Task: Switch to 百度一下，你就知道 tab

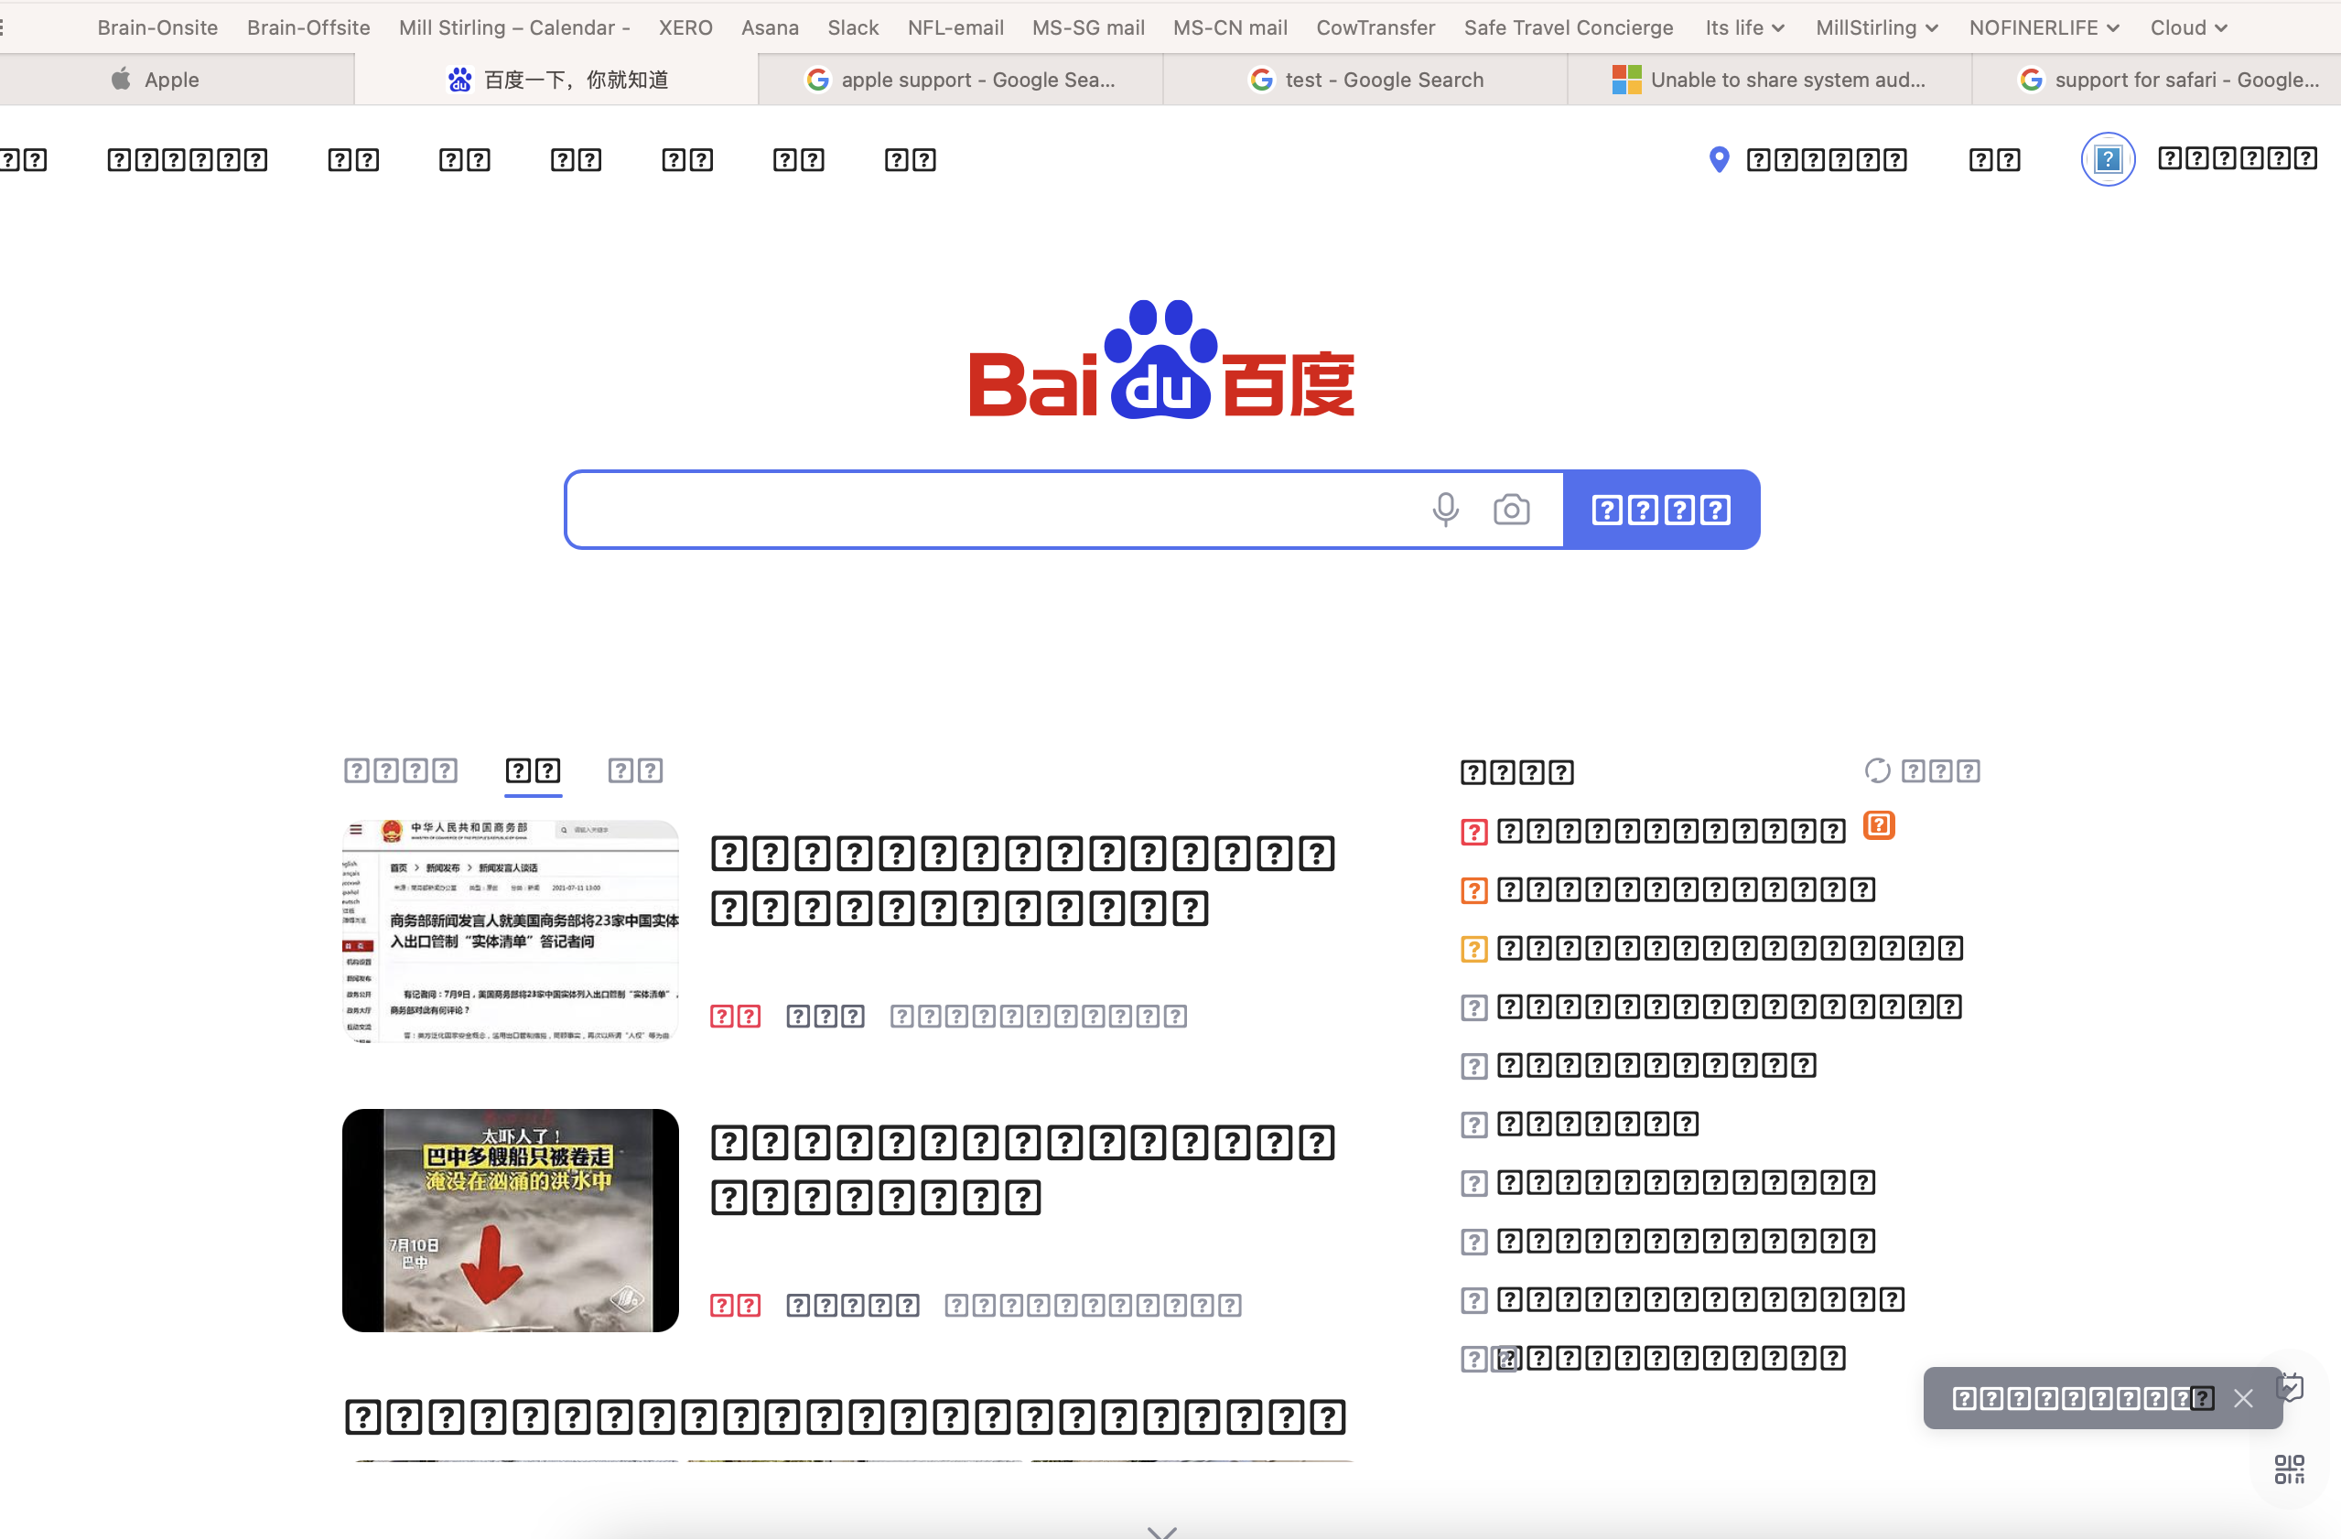Action: click(556, 80)
